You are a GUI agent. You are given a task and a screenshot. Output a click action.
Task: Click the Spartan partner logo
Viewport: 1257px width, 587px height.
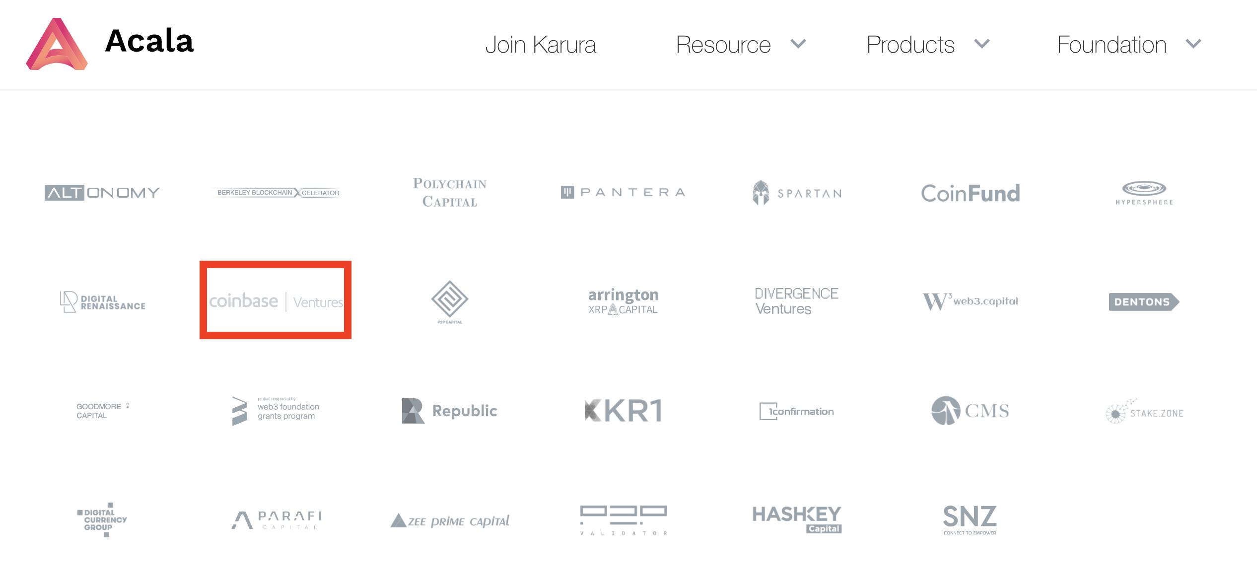click(x=796, y=193)
